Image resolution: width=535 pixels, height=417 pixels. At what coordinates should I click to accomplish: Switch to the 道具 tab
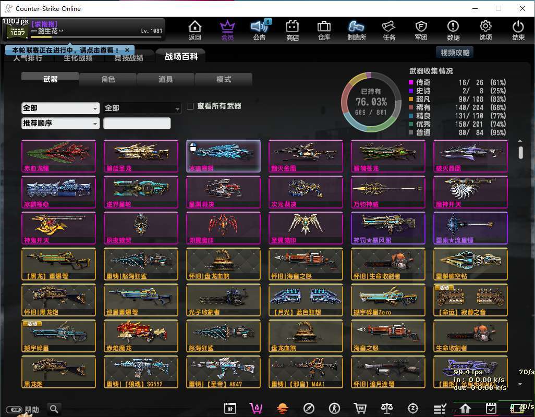tap(166, 79)
